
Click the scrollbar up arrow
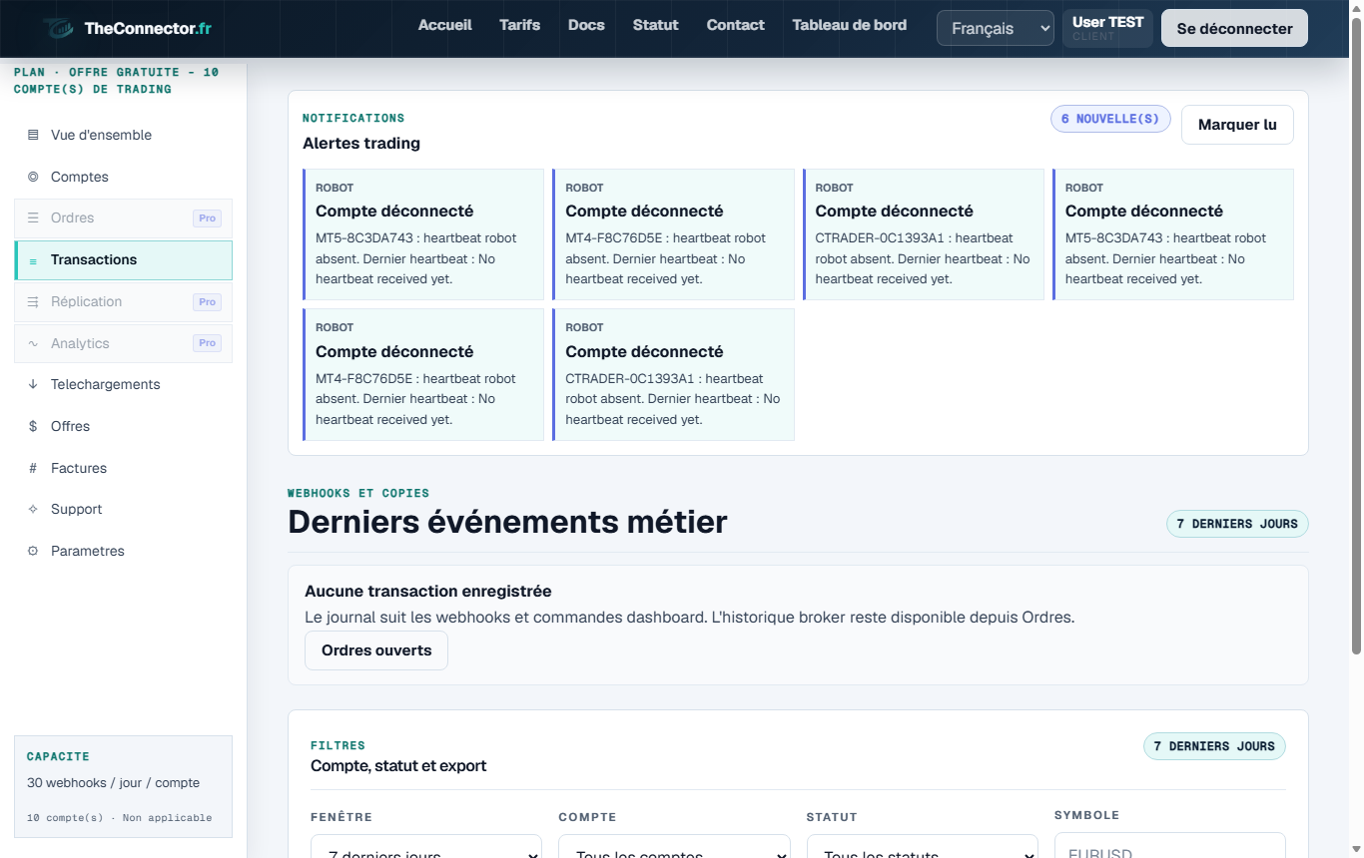1356,8
